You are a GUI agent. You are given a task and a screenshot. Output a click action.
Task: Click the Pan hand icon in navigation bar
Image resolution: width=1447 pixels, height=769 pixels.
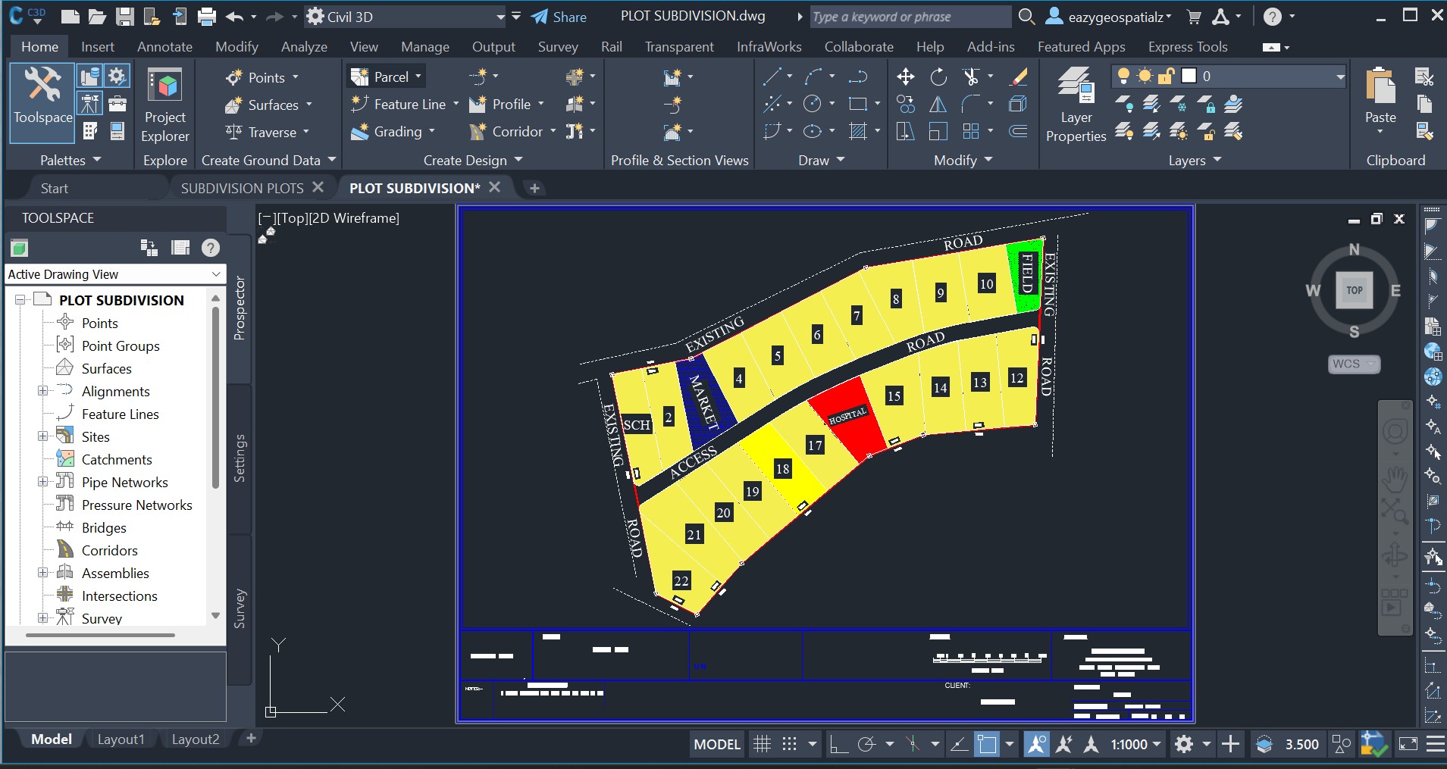tap(1395, 480)
